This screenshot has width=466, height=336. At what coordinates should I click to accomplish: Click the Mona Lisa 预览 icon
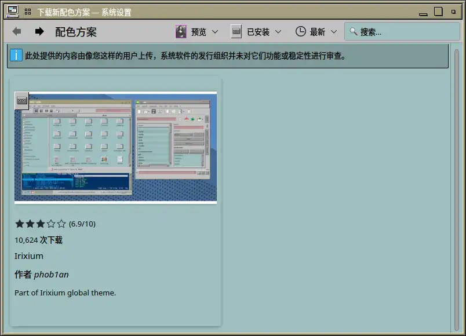(x=181, y=32)
